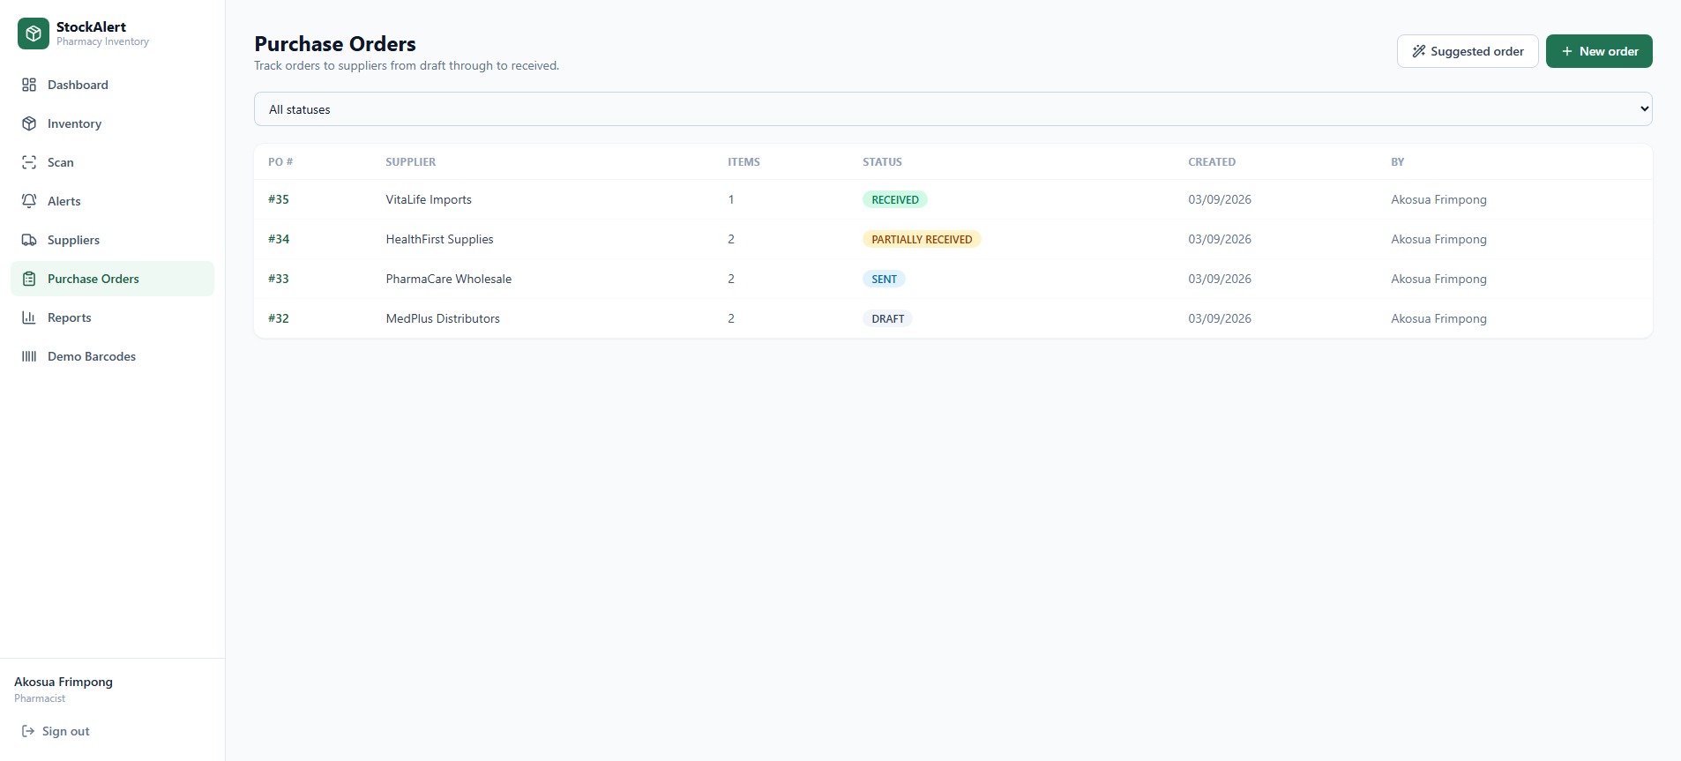Open purchase order #35
The height and width of the screenshot is (761, 1681).
279,199
